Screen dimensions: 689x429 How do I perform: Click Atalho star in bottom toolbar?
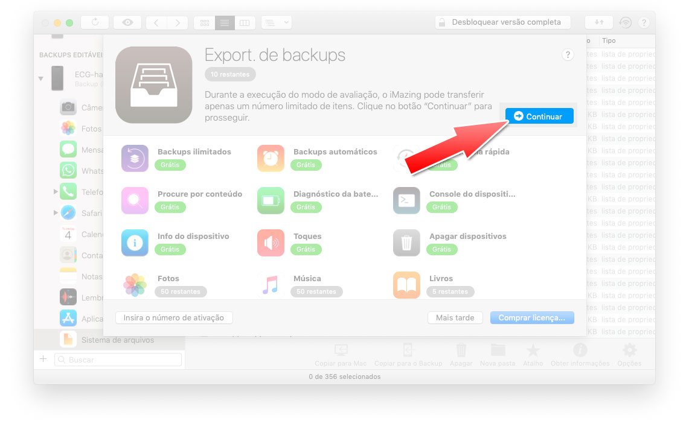[x=533, y=355]
